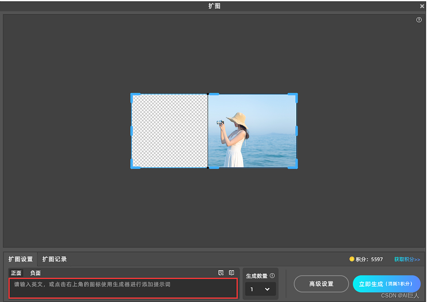Switch to the 负面 prompt tab
Viewport: 427px width, 302px height.
[35, 273]
